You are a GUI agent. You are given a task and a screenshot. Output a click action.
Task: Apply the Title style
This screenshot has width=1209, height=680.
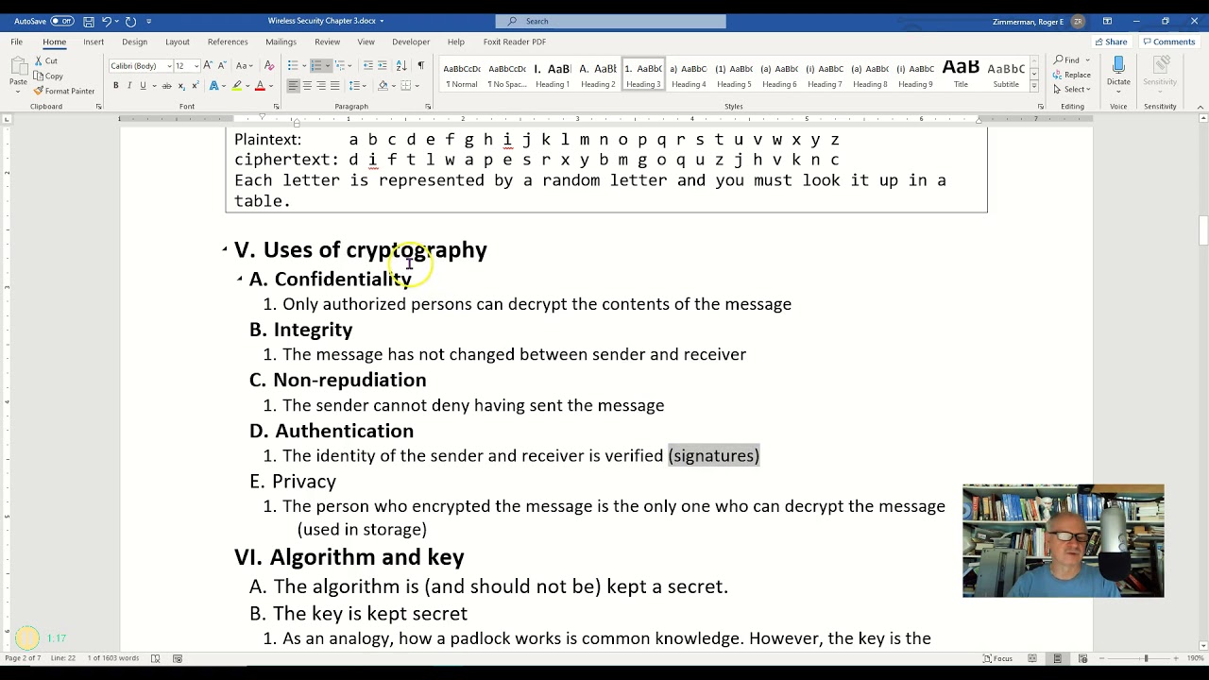point(961,75)
